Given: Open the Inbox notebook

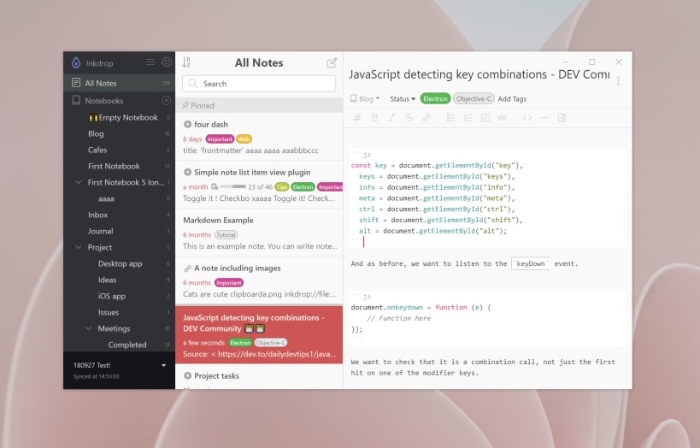Looking at the screenshot, I should pyautogui.click(x=119, y=215).
